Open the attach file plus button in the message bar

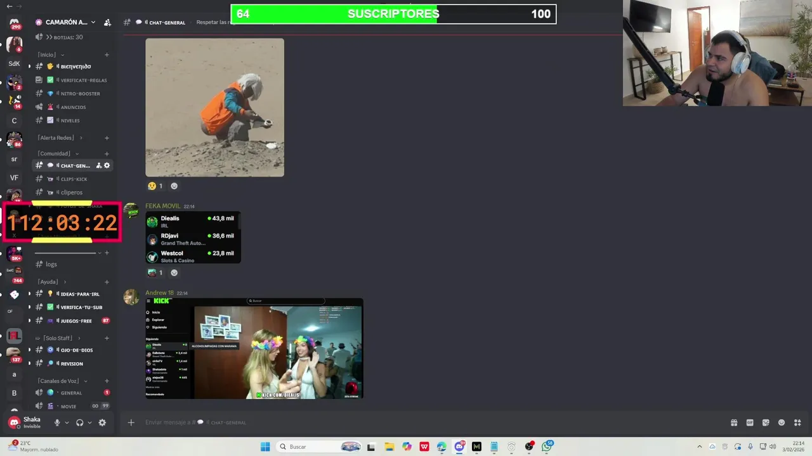pos(131,422)
